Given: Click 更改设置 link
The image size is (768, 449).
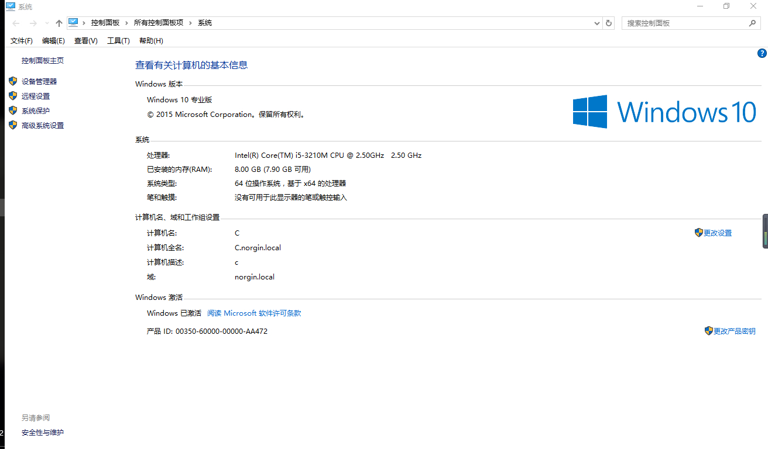Looking at the screenshot, I should click(718, 233).
